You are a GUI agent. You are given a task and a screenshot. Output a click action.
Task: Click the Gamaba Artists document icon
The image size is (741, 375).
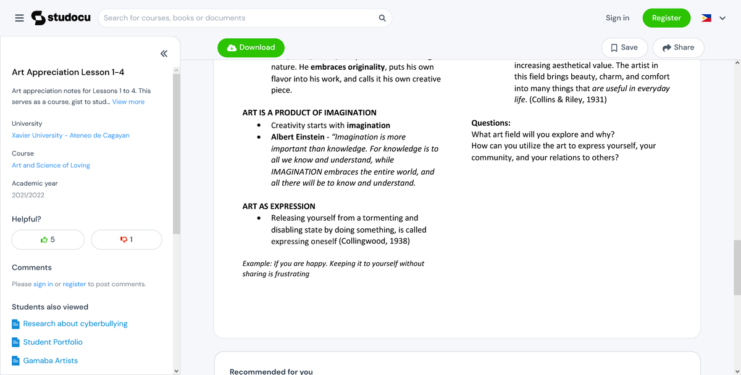pos(16,361)
